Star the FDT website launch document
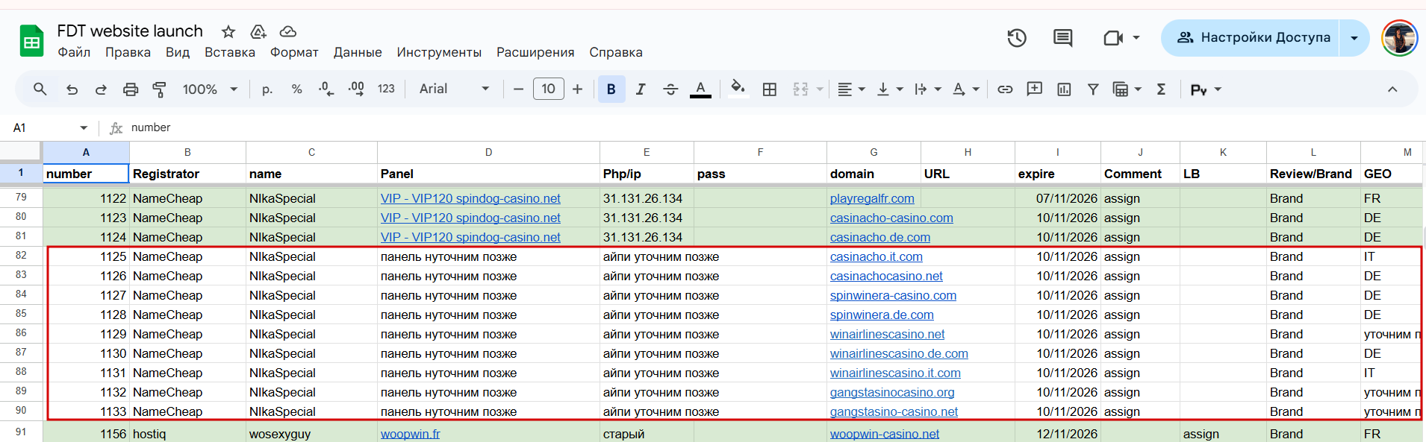 pyautogui.click(x=228, y=31)
